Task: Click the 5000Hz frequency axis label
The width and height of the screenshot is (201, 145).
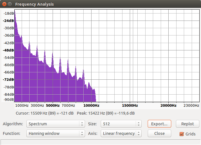Action: point(53,106)
